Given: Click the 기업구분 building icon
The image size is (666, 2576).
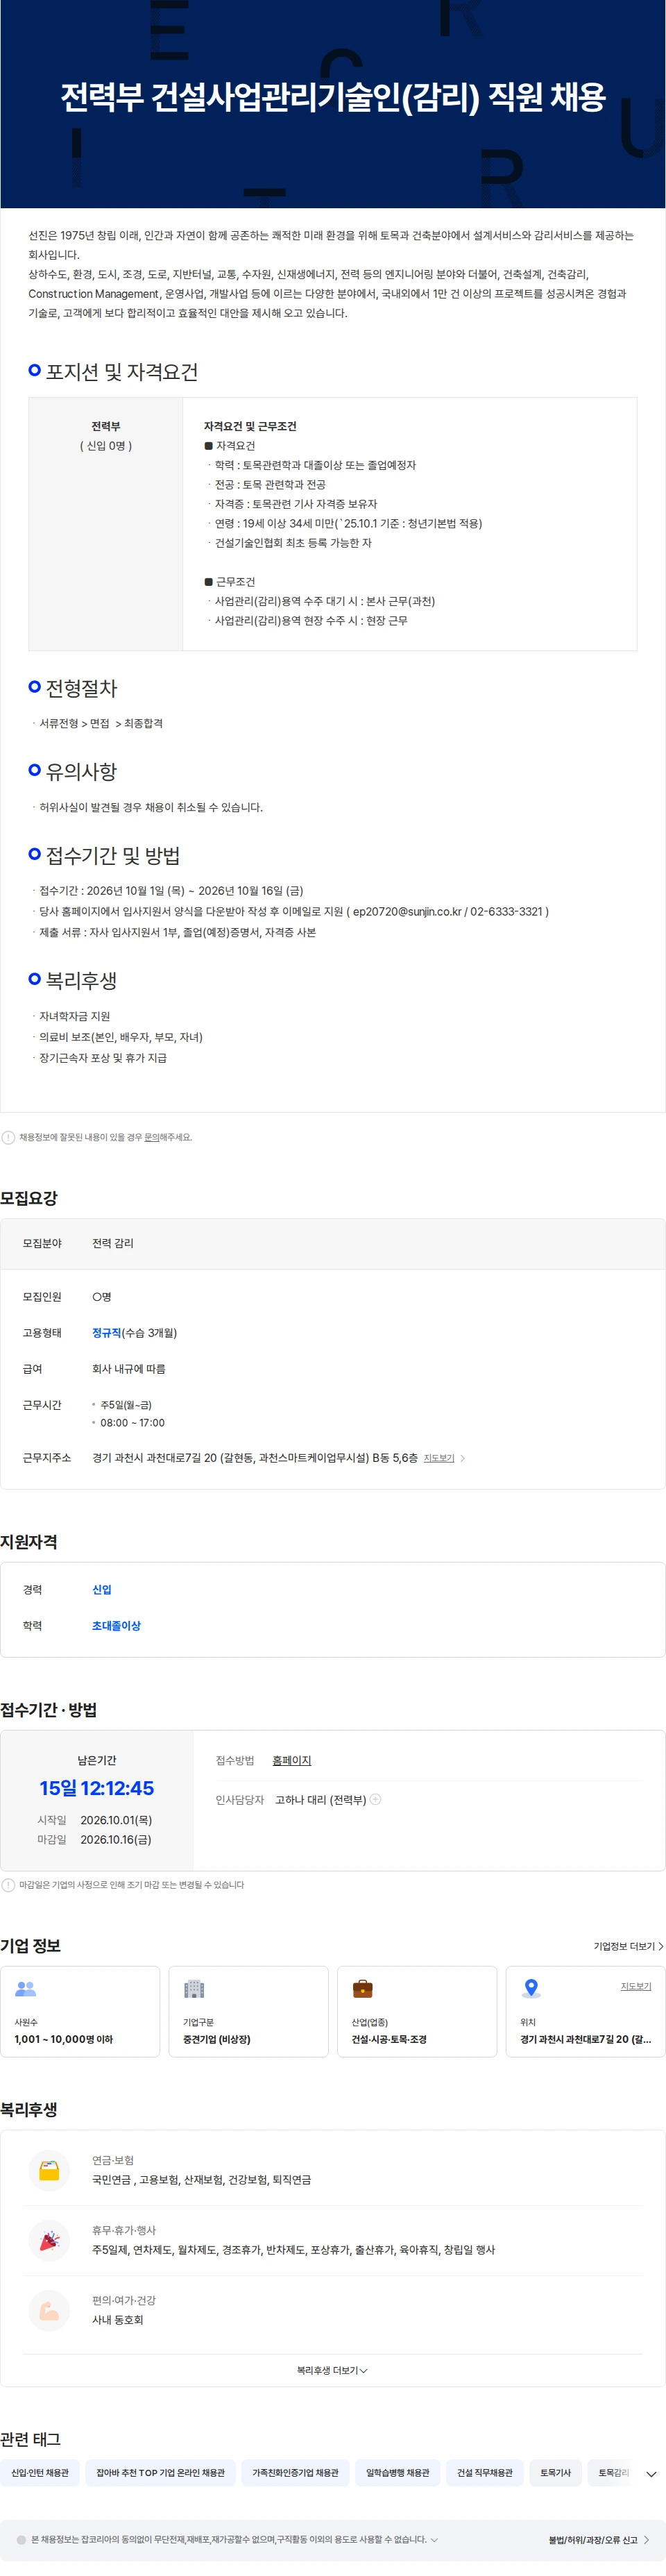Looking at the screenshot, I should [194, 1989].
